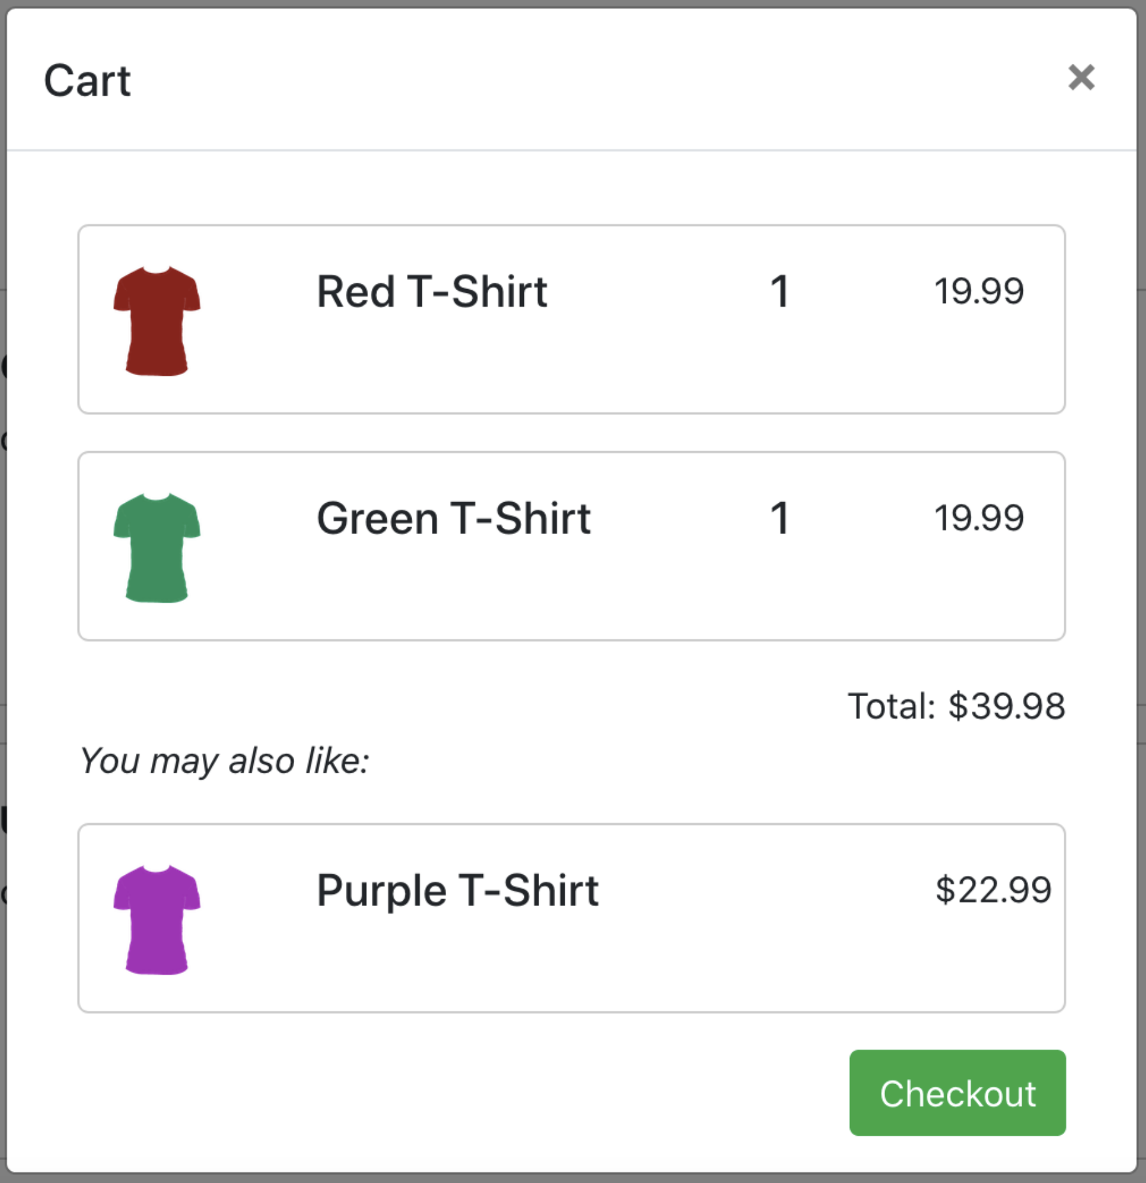The image size is (1146, 1183).
Task: Click the Green T-Shirt price 19.99
Action: 979,517
